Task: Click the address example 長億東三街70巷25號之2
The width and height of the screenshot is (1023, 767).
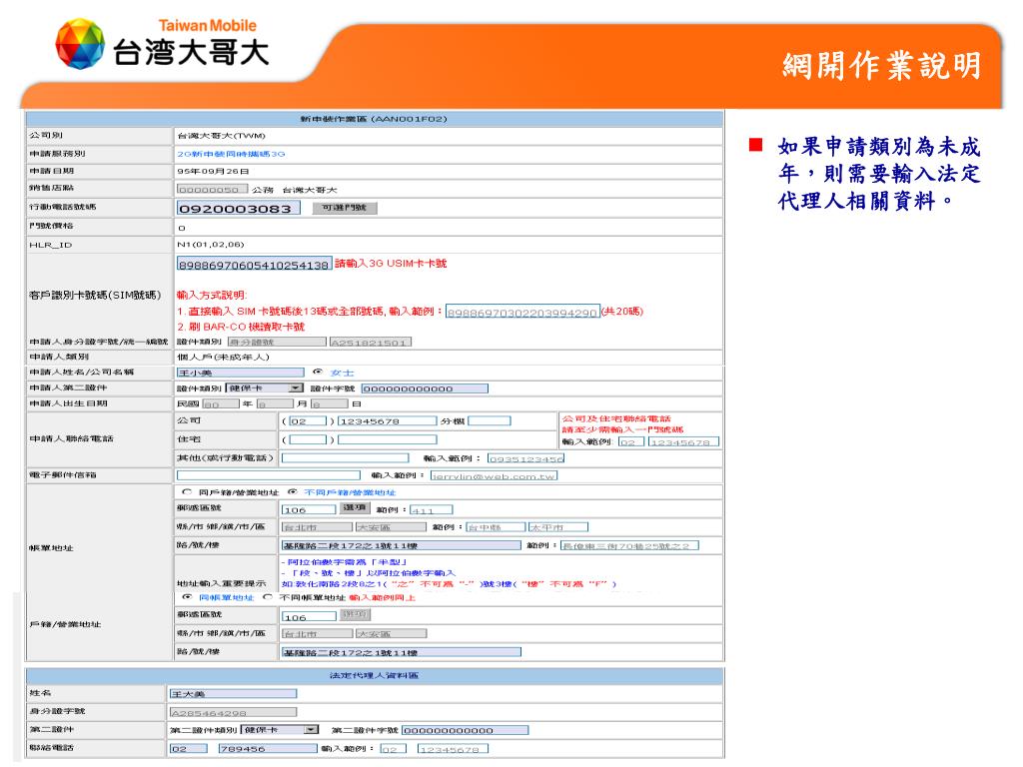Action: pyautogui.click(x=629, y=545)
